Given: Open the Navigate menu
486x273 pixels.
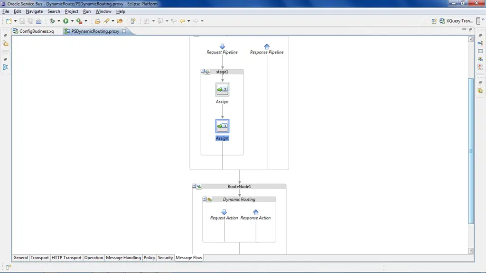Looking at the screenshot, I should coord(34,11).
